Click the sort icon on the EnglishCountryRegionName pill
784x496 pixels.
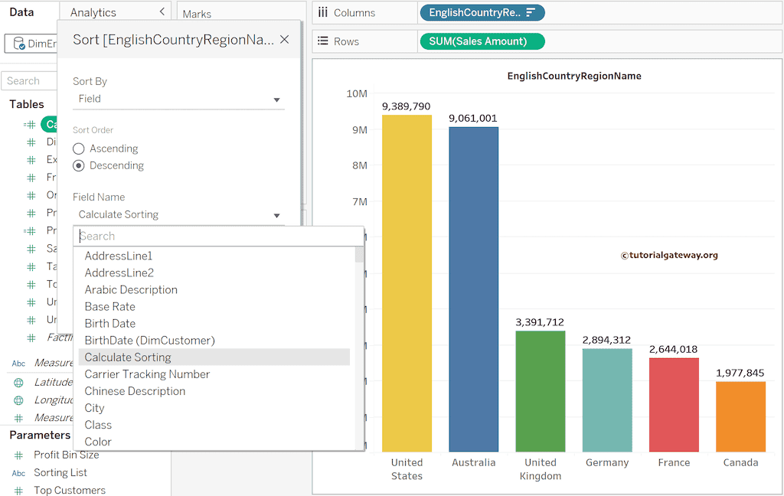531,13
